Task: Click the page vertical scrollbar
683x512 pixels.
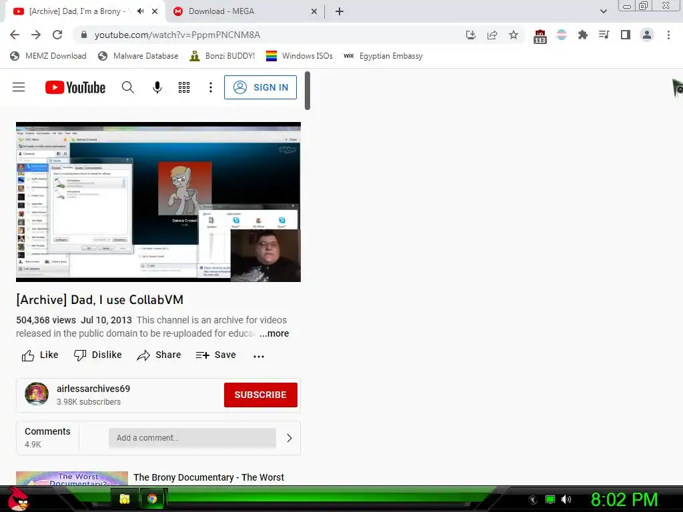Action: tap(307, 91)
